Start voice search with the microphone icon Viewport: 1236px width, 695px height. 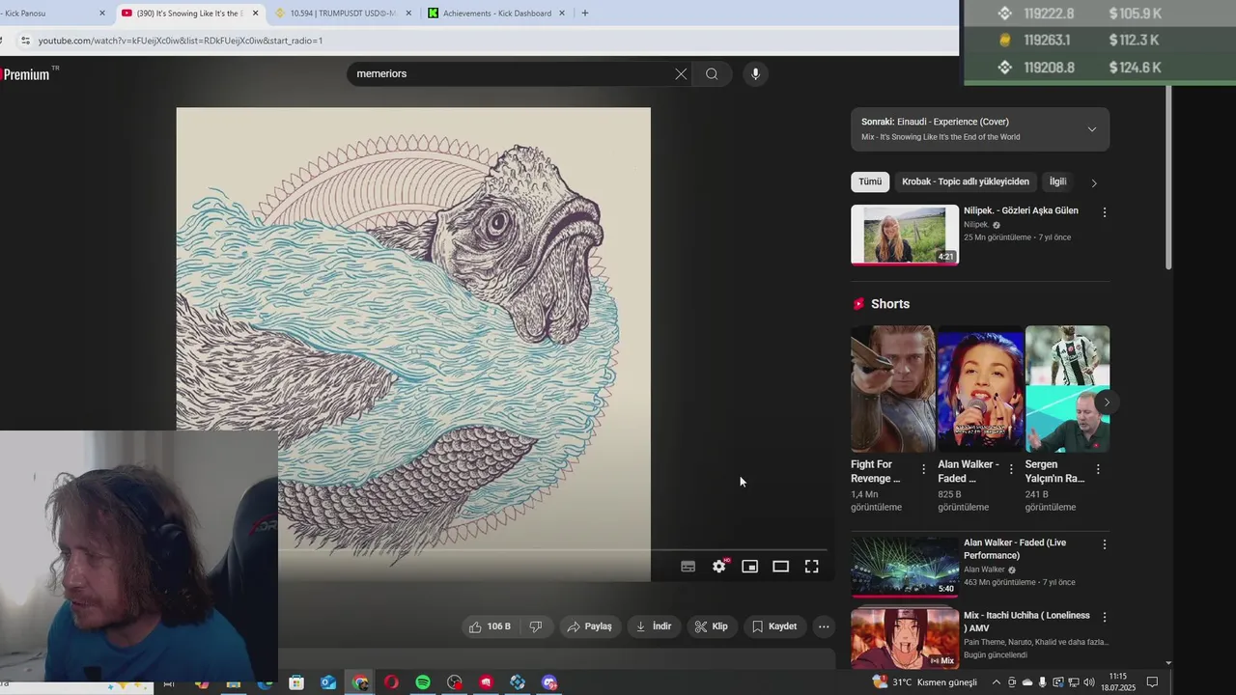click(x=755, y=73)
